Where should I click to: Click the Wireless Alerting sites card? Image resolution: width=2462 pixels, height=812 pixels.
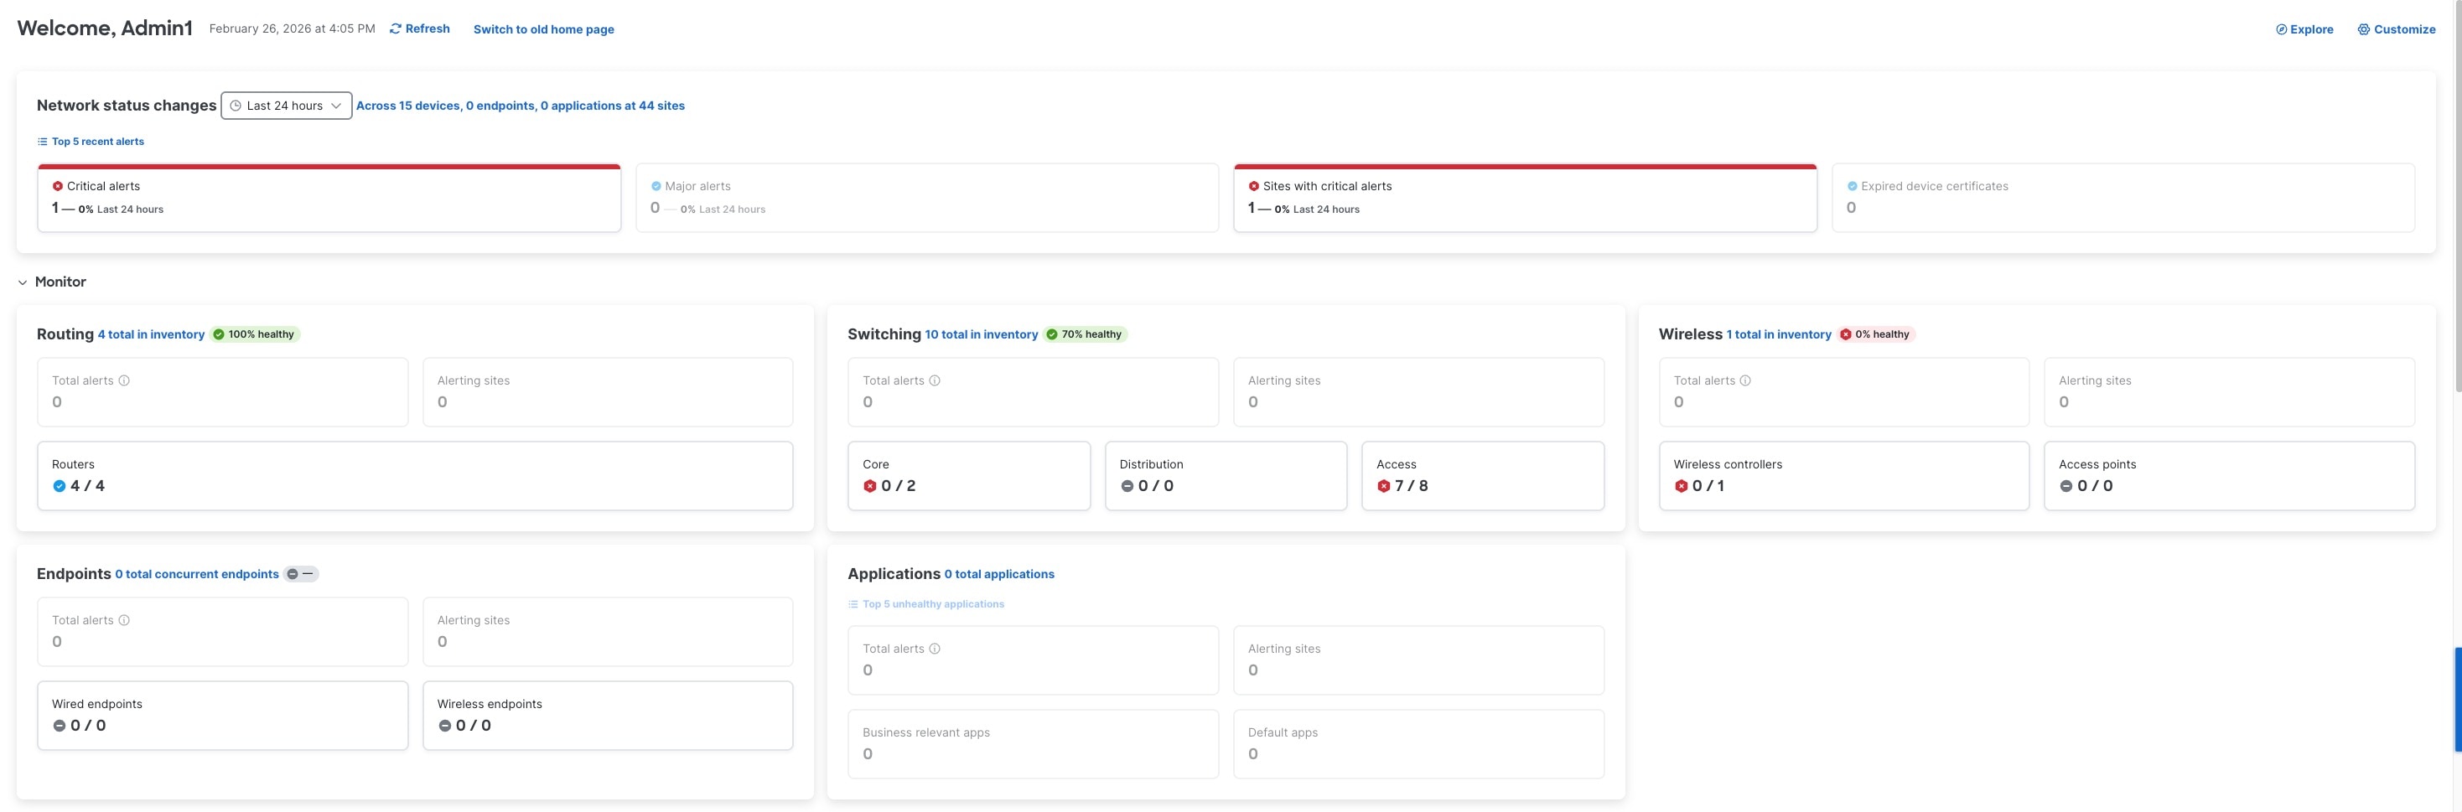(x=2229, y=391)
